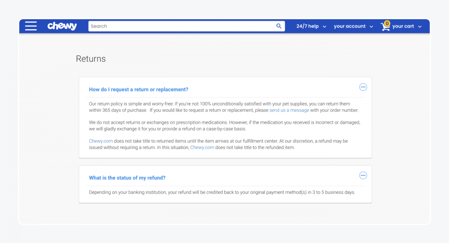Viewport: 449px width, 243px height.
Task: Open the shopping cart icon
Action: coord(385,27)
